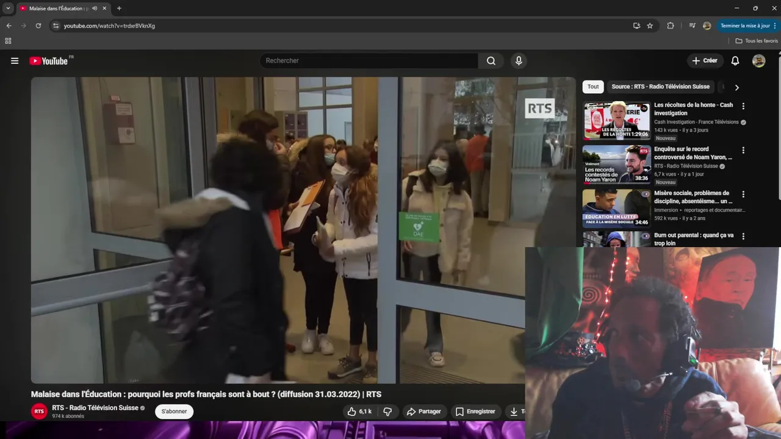Screen dimensions: 781x439
Task: Click the search magnifier button
Action: pyautogui.click(x=491, y=61)
